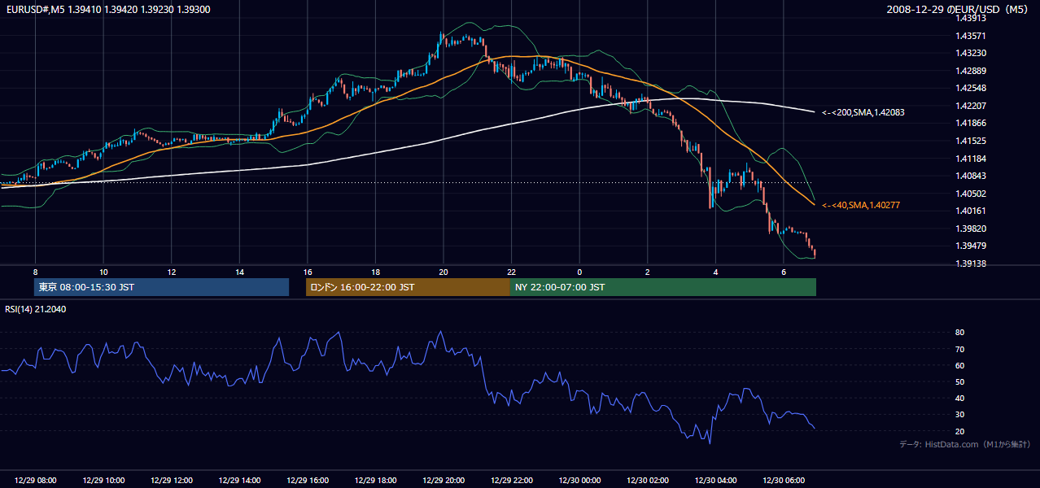Click the 40 SMA label 1.40277
1040x488 pixels.
point(863,205)
